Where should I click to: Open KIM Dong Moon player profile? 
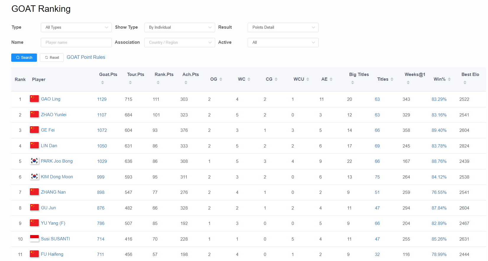tap(57, 177)
